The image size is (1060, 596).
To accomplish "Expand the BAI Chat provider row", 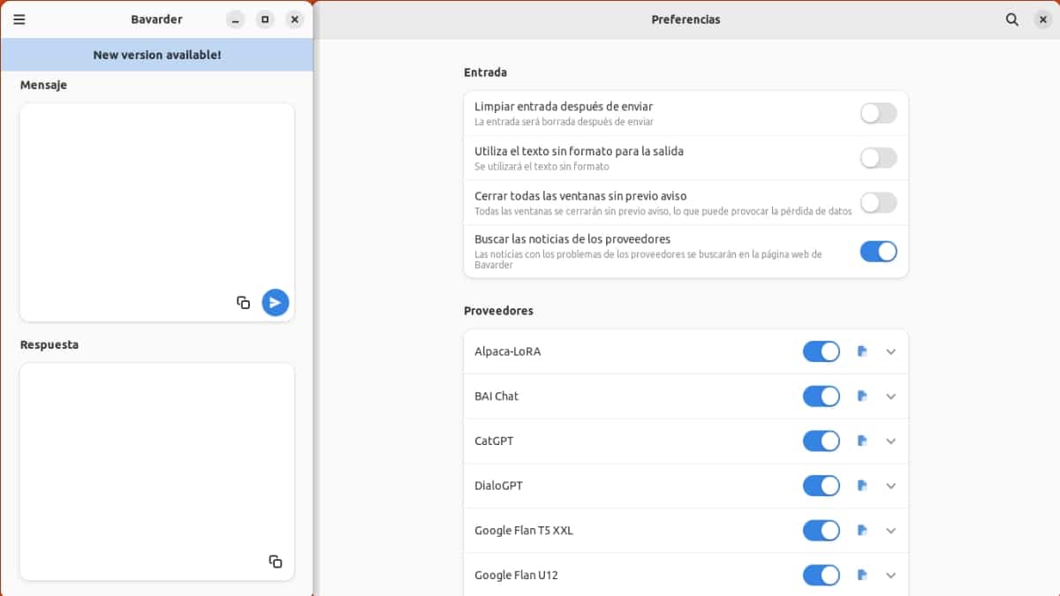I will pyautogui.click(x=890, y=396).
